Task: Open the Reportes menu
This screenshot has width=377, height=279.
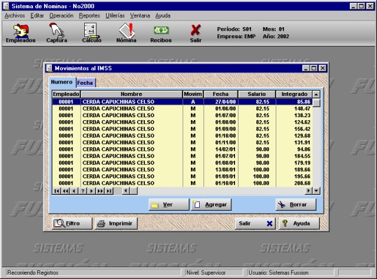Action: coord(89,15)
